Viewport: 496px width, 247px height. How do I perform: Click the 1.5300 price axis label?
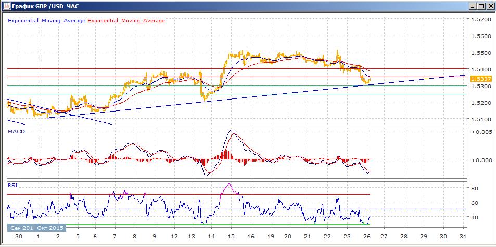click(x=480, y=86)
